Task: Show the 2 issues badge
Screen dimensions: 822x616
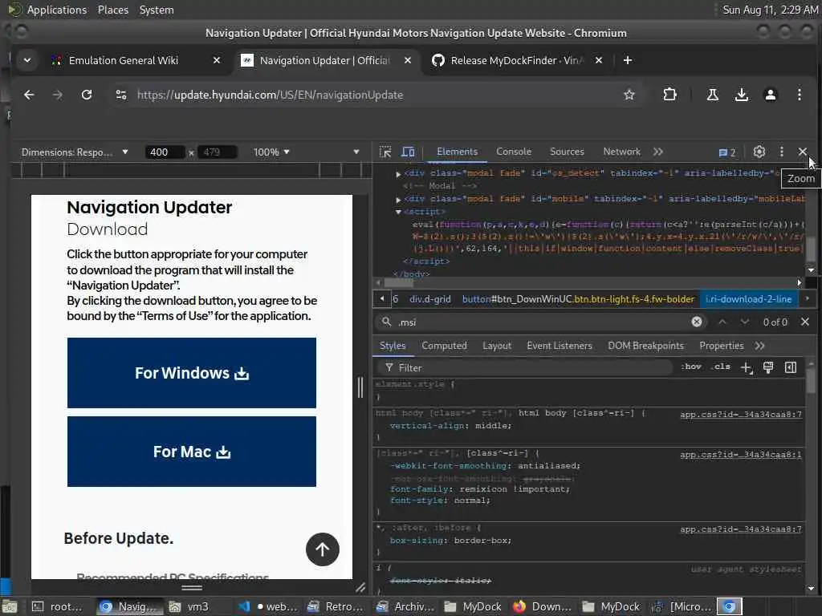Action: tap(726, 152)
